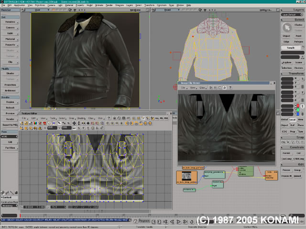
Task: Open the Layer Default dropdown
Action: (292, 15)
